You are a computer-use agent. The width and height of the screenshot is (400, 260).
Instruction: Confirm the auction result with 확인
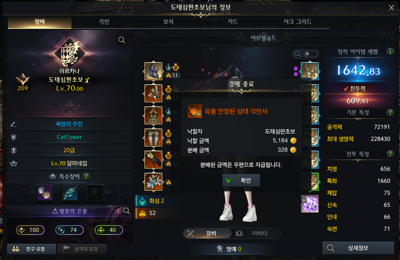(x=241, y=180)
